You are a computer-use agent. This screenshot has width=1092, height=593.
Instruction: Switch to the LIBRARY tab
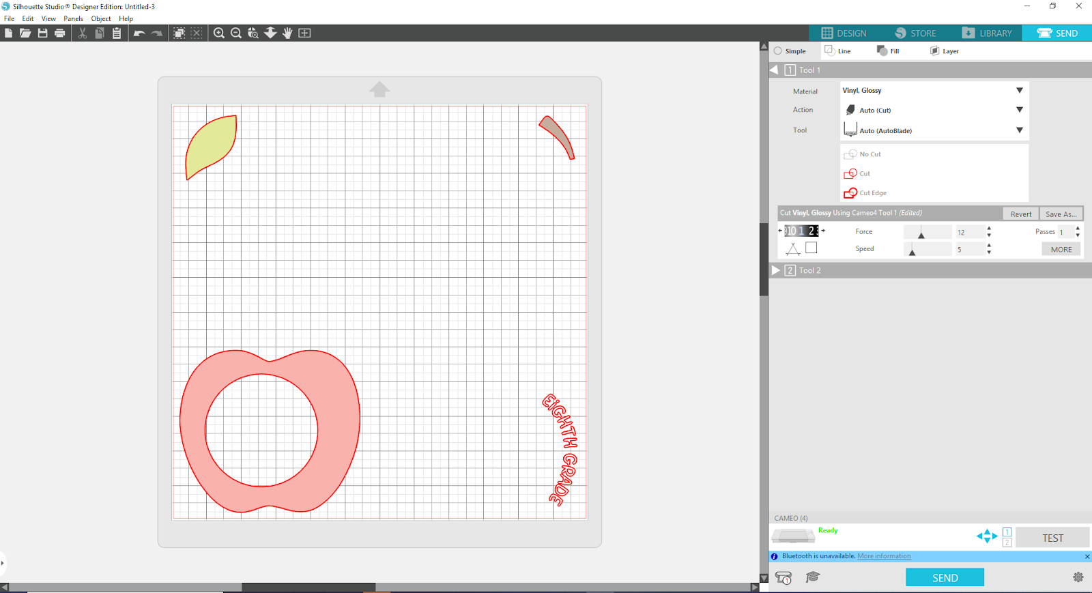pos(988,33)
